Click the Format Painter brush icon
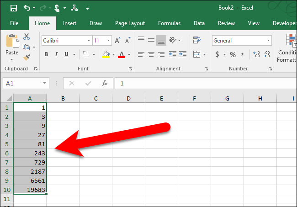The height and width of the screenshot is (207, 297). (x=27, y=58)
